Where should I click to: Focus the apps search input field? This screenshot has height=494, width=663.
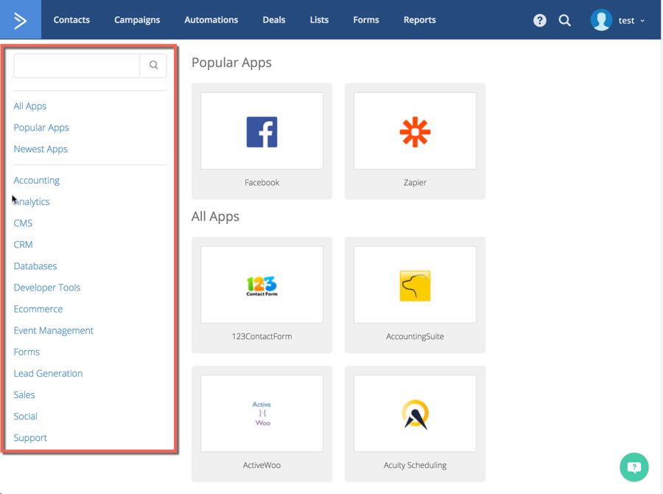point(77,65)
